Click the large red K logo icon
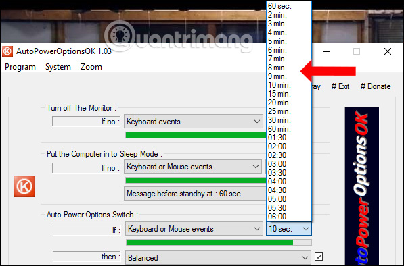 point(24,186)
